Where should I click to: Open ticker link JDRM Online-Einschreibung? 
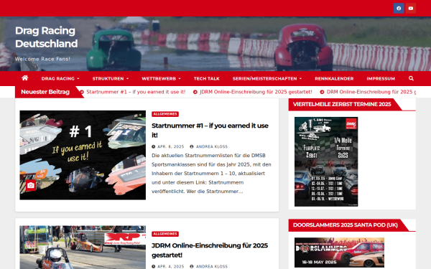click(x=256, y=92)
